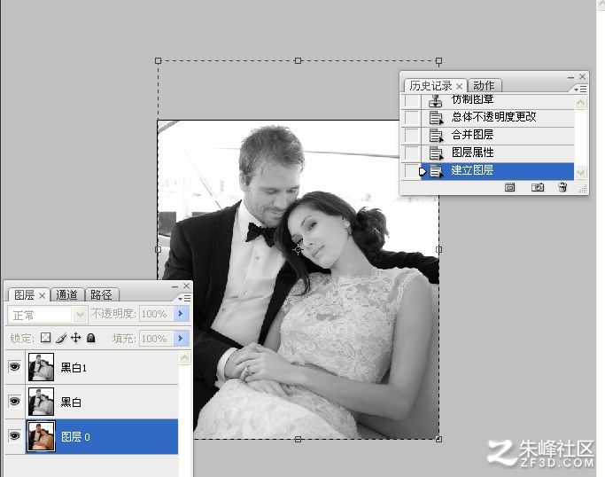The width and height of the screenshot is (605, 477).
Task: Select history state 总体不透明度更改
Action: point(494,117)
